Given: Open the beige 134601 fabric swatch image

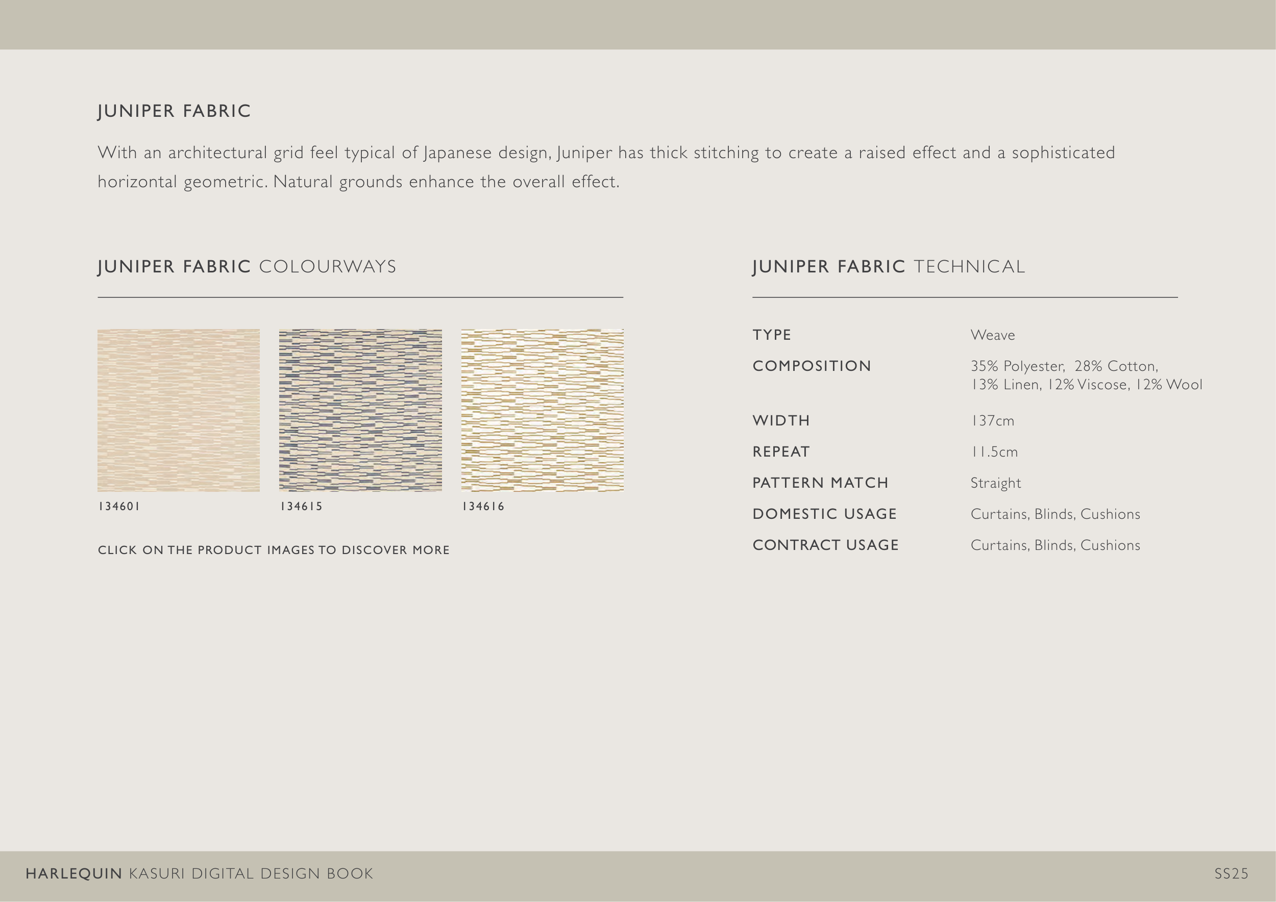Looking at the screenshot, I should click(x=179, y=410).
